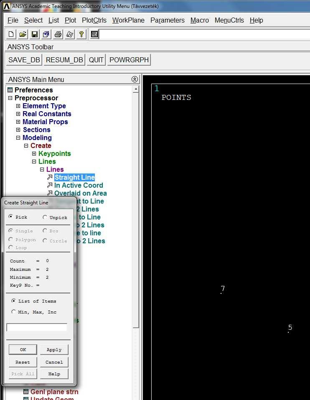Expand the Sections node

pos(18,130)
